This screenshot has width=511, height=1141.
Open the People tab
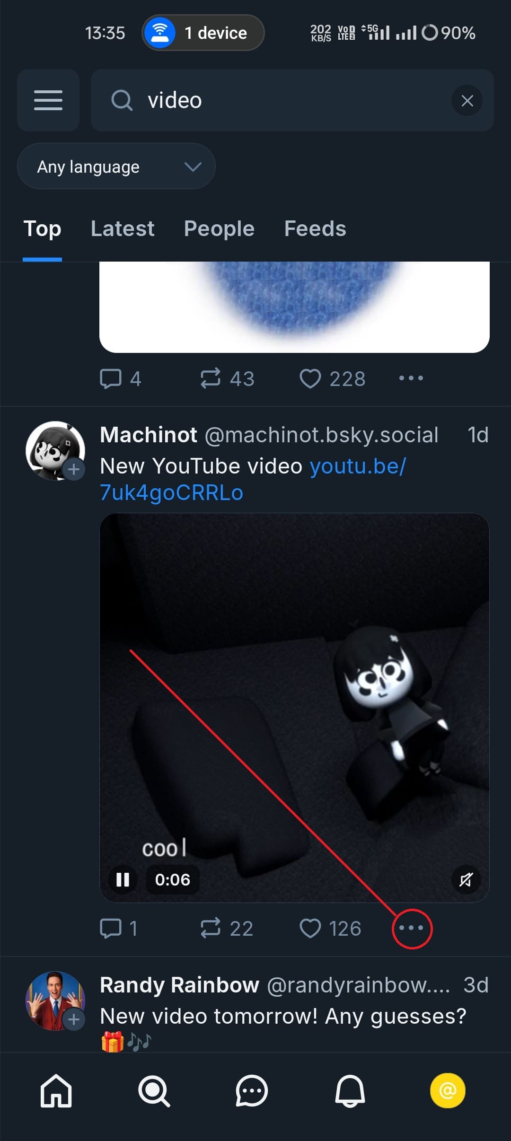(219, 229)
